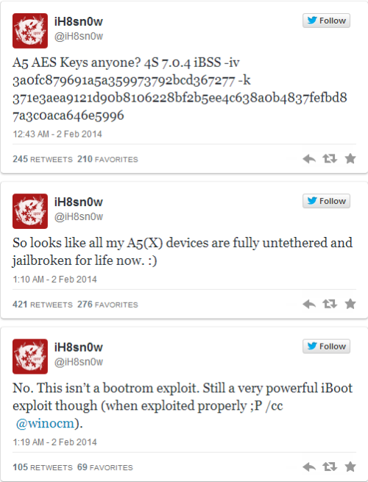Image resolution: width=368 pixels, height=482 pixels.
Task: Follow iH8sn0w from the second tweet
Action: click(x=326, y=201)
